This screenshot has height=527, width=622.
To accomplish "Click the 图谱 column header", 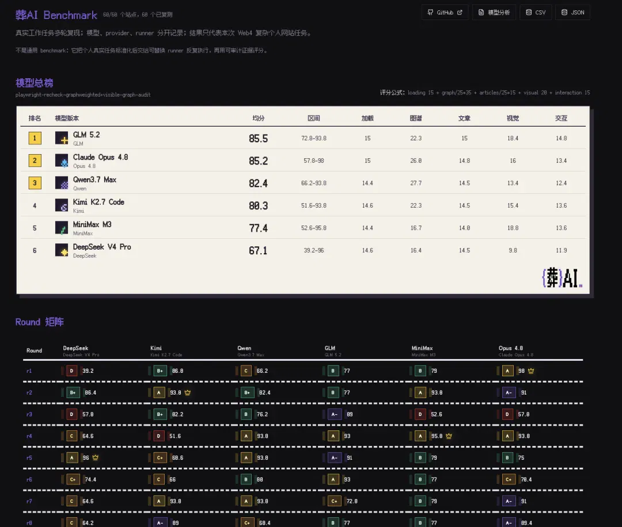I will [416, 118].
